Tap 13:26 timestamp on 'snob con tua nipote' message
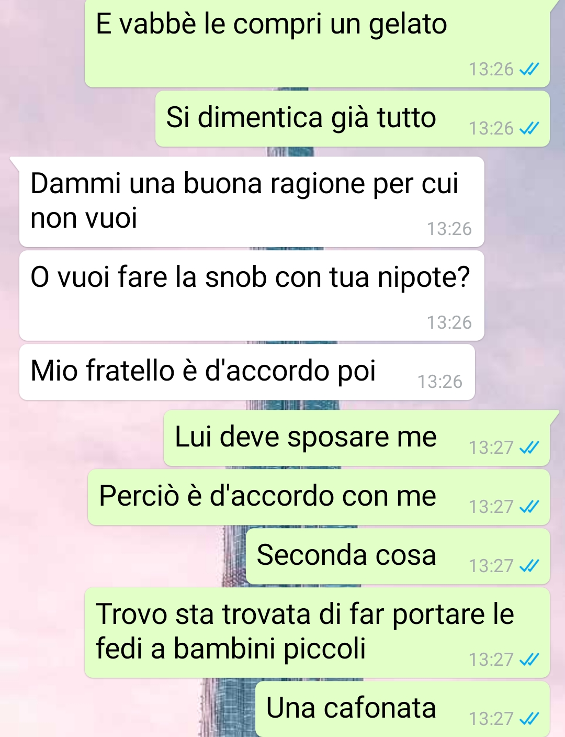 [x=449, y=322]
